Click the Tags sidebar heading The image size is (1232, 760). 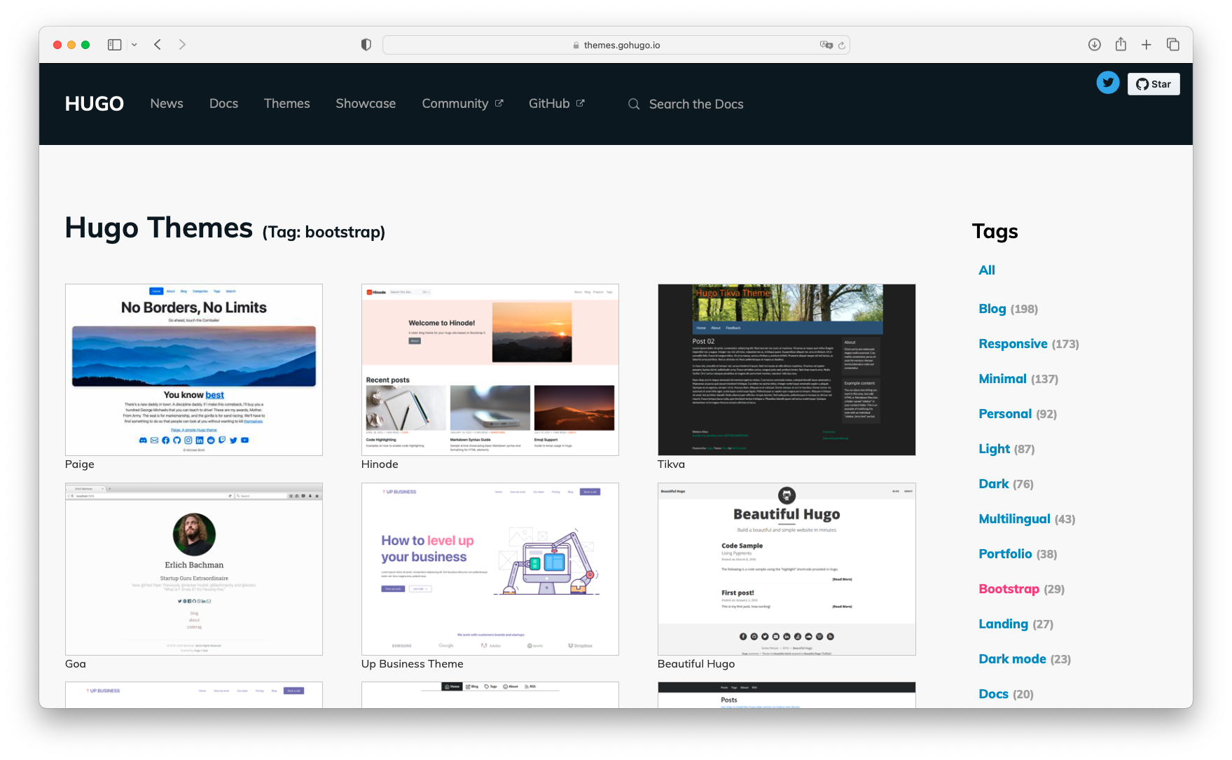tap(995, 232)
